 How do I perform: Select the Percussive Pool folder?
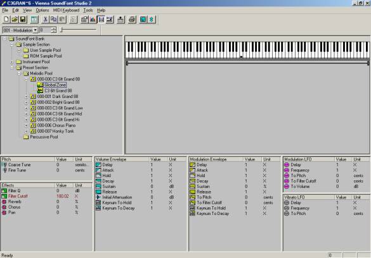[41, 137]
